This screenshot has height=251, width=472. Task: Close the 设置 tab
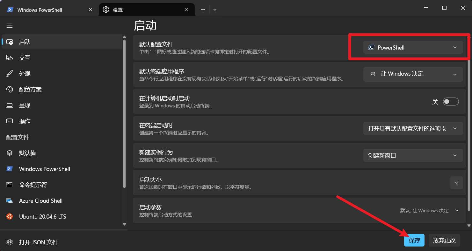click(x=186, y=10)
